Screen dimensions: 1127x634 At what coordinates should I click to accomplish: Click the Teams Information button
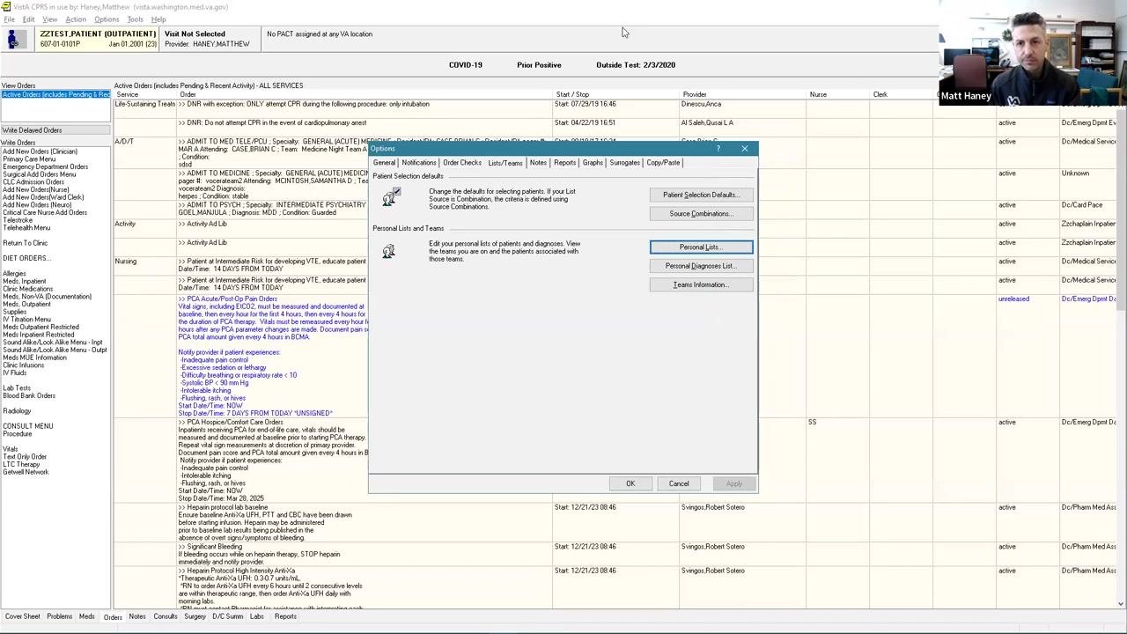pyautogui.click(x=701, y=284)
